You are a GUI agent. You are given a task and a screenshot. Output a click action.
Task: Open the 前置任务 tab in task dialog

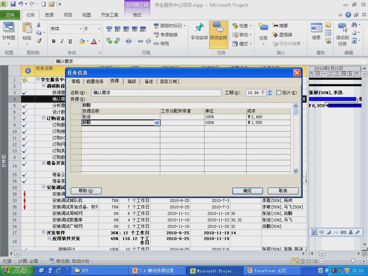tap(95, 82)
